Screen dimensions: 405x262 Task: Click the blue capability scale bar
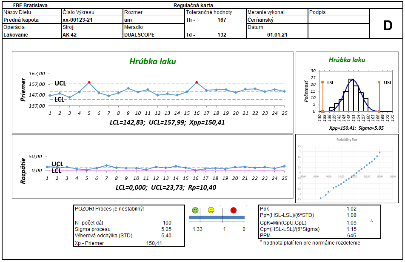217,218
